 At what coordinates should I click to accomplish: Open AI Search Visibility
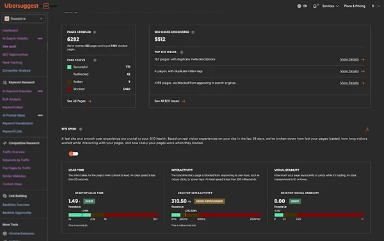tap(15, 38)
